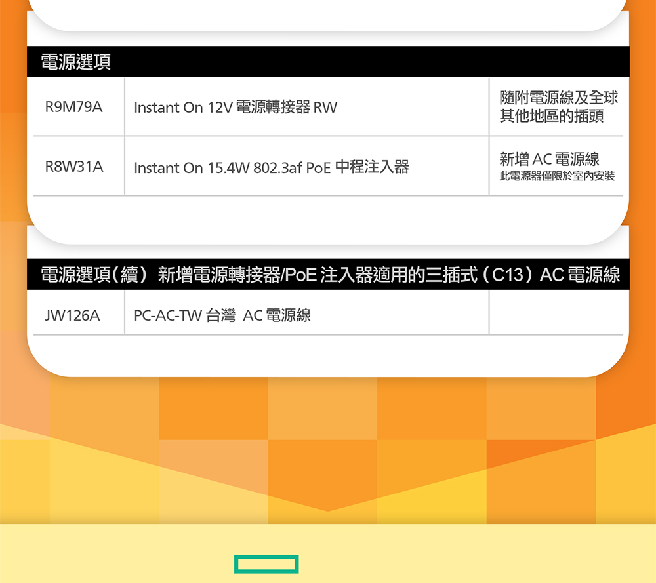Viewport: 656px width, 583px height.
Task: Click the small 此電源器僅限於室內安裝 warning
Action: click(x=557, y=176)
